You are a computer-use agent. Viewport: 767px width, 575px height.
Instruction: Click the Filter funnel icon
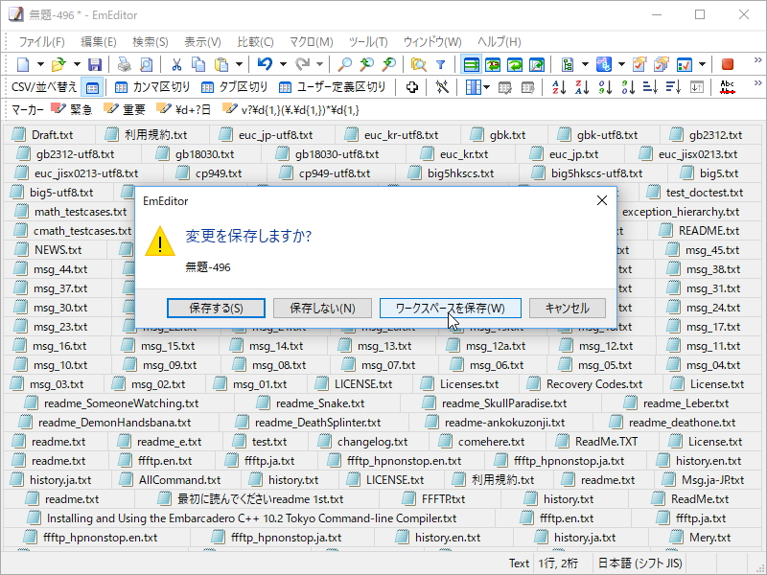click(440, 64)
